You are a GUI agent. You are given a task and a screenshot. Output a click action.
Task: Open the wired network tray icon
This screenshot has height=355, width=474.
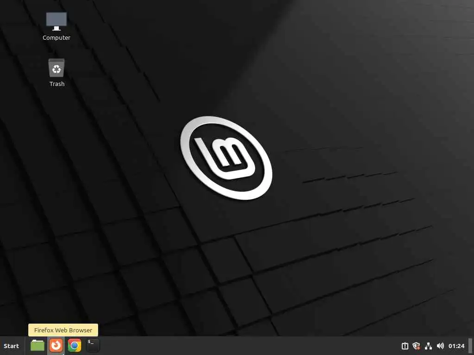pos(428,346)
